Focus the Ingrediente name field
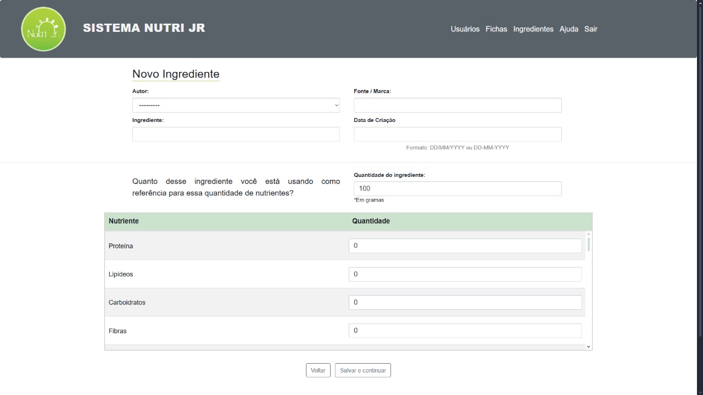Viewport: 703px width, 395px height. pyautogui.click(x=236, y=134)
